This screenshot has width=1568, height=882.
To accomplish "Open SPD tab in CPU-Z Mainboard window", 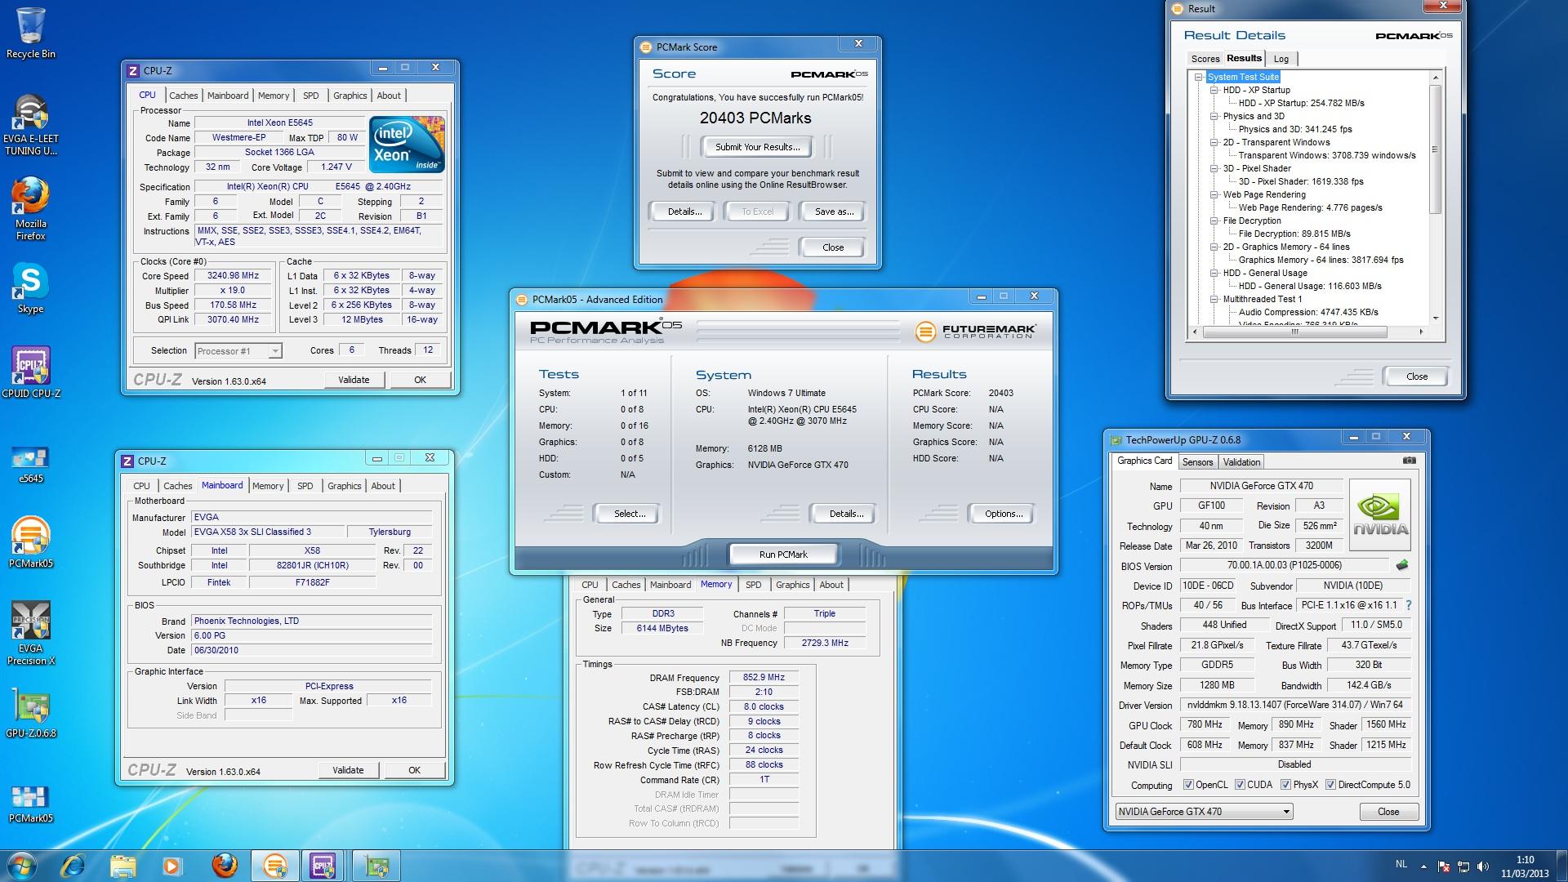I will click(305, 486).
